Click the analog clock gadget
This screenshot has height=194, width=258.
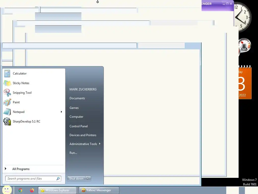coord(243,17)
